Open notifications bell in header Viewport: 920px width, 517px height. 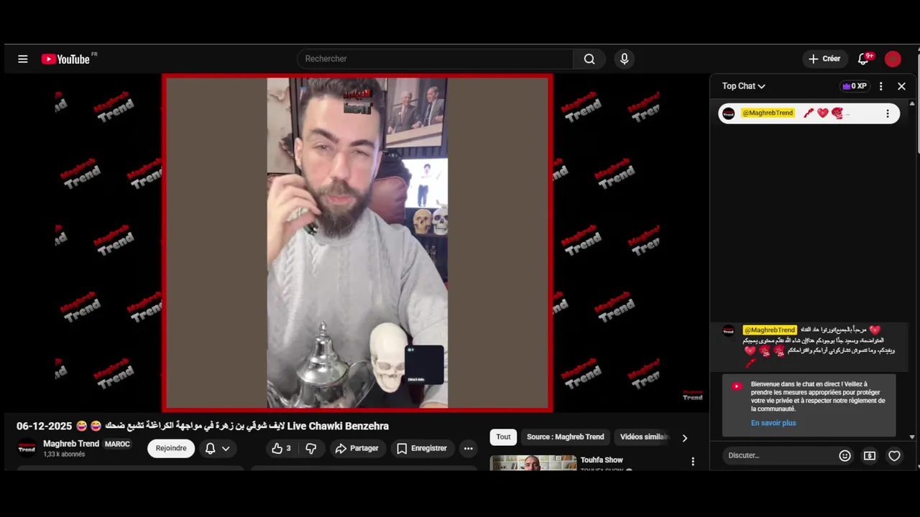coord(864,59)
